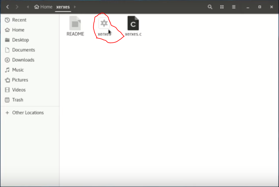Viewport: 279px width, 187px height.
Task: Select the README file icon
Action: coord(75,24)
